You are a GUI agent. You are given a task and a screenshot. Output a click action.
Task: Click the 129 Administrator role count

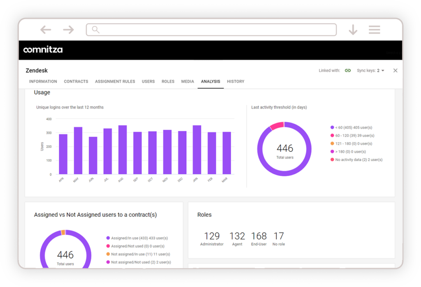click(x=212, y=238)
